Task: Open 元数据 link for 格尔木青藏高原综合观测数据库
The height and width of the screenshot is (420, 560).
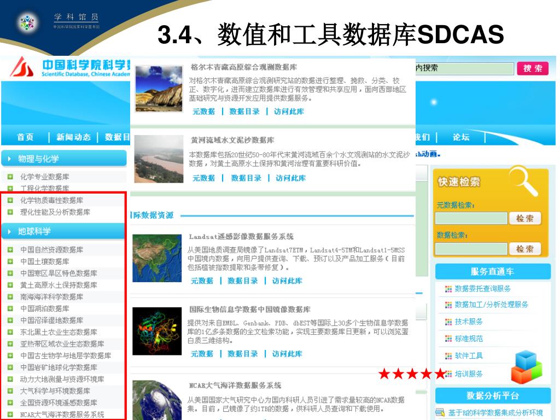Action: (203, 112)
